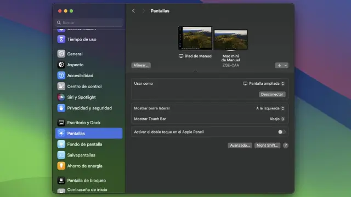This screenshot has height=197, width=351.
Task: Click the search magnifier icon
Action: click(x=59, y=22)
